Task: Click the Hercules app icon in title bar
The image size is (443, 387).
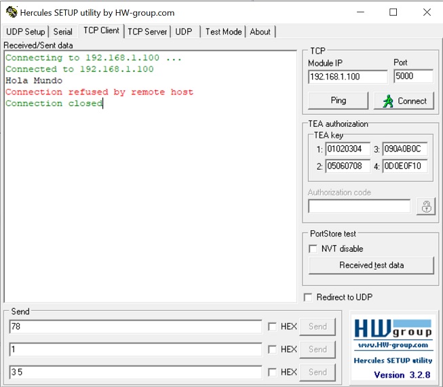Action: (x=12, y=12)
